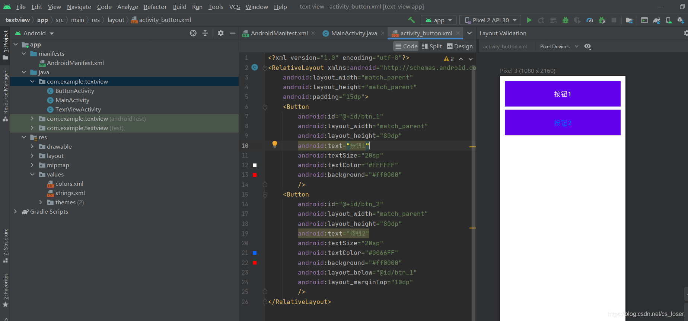Toggle the Project tool window side button
This screenshot has height=321, width=688.
(5, 45)
